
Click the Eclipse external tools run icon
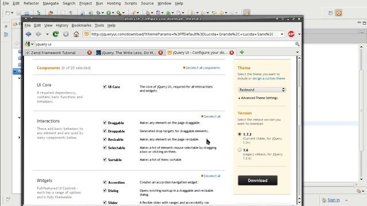tap(119, 13)
